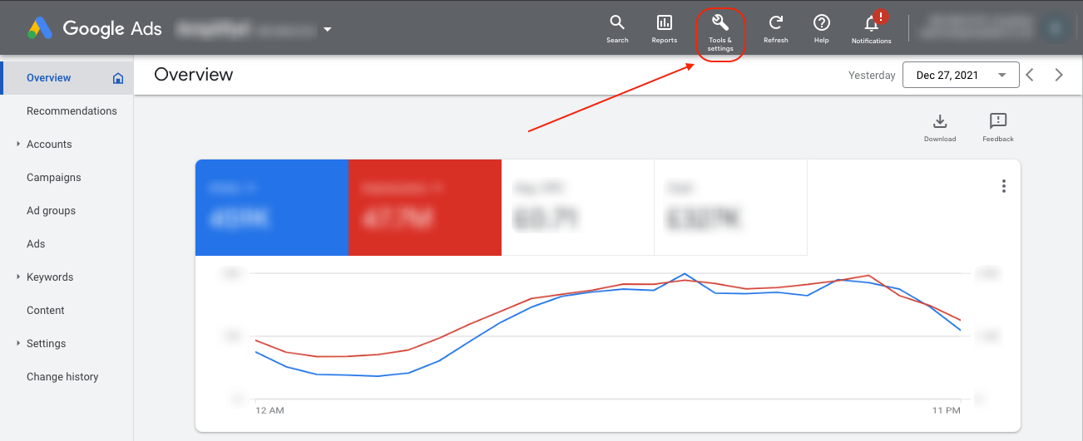Go to previous date with left chevron

tap(1030, 75)
